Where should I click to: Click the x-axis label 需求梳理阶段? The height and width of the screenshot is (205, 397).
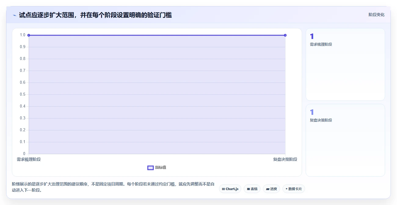(29, 160)
